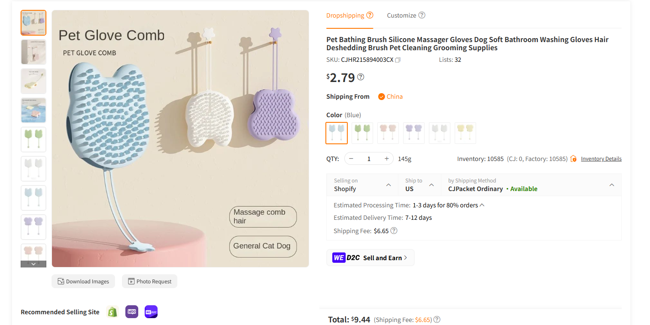Screen dimensions: 650x325
Task: Click the WooCommerce recommended selling site icon
Action: pos(131,312)
